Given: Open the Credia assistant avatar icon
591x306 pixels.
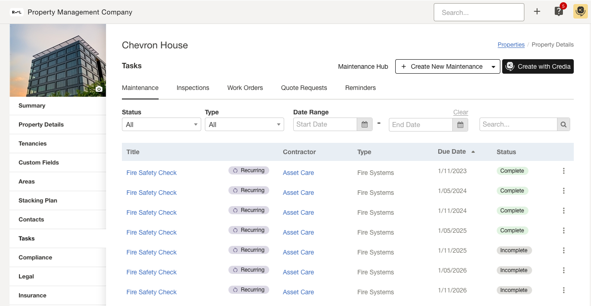Looking at the screenshot, I should (x=581, y=12).
